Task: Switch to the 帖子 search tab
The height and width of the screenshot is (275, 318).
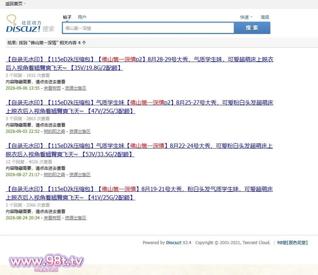Action: pos(67,17)
